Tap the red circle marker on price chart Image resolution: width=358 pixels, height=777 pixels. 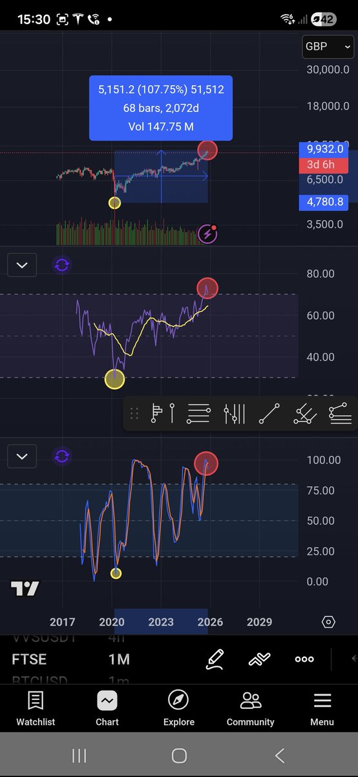coord(207,150)
